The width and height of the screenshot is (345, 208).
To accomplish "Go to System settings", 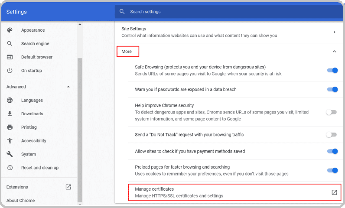I will (x=29, y=154).
